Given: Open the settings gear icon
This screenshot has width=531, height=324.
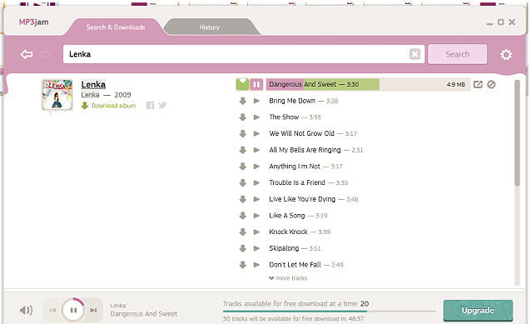Looking at the screenshot, I should tap(506, 55).
